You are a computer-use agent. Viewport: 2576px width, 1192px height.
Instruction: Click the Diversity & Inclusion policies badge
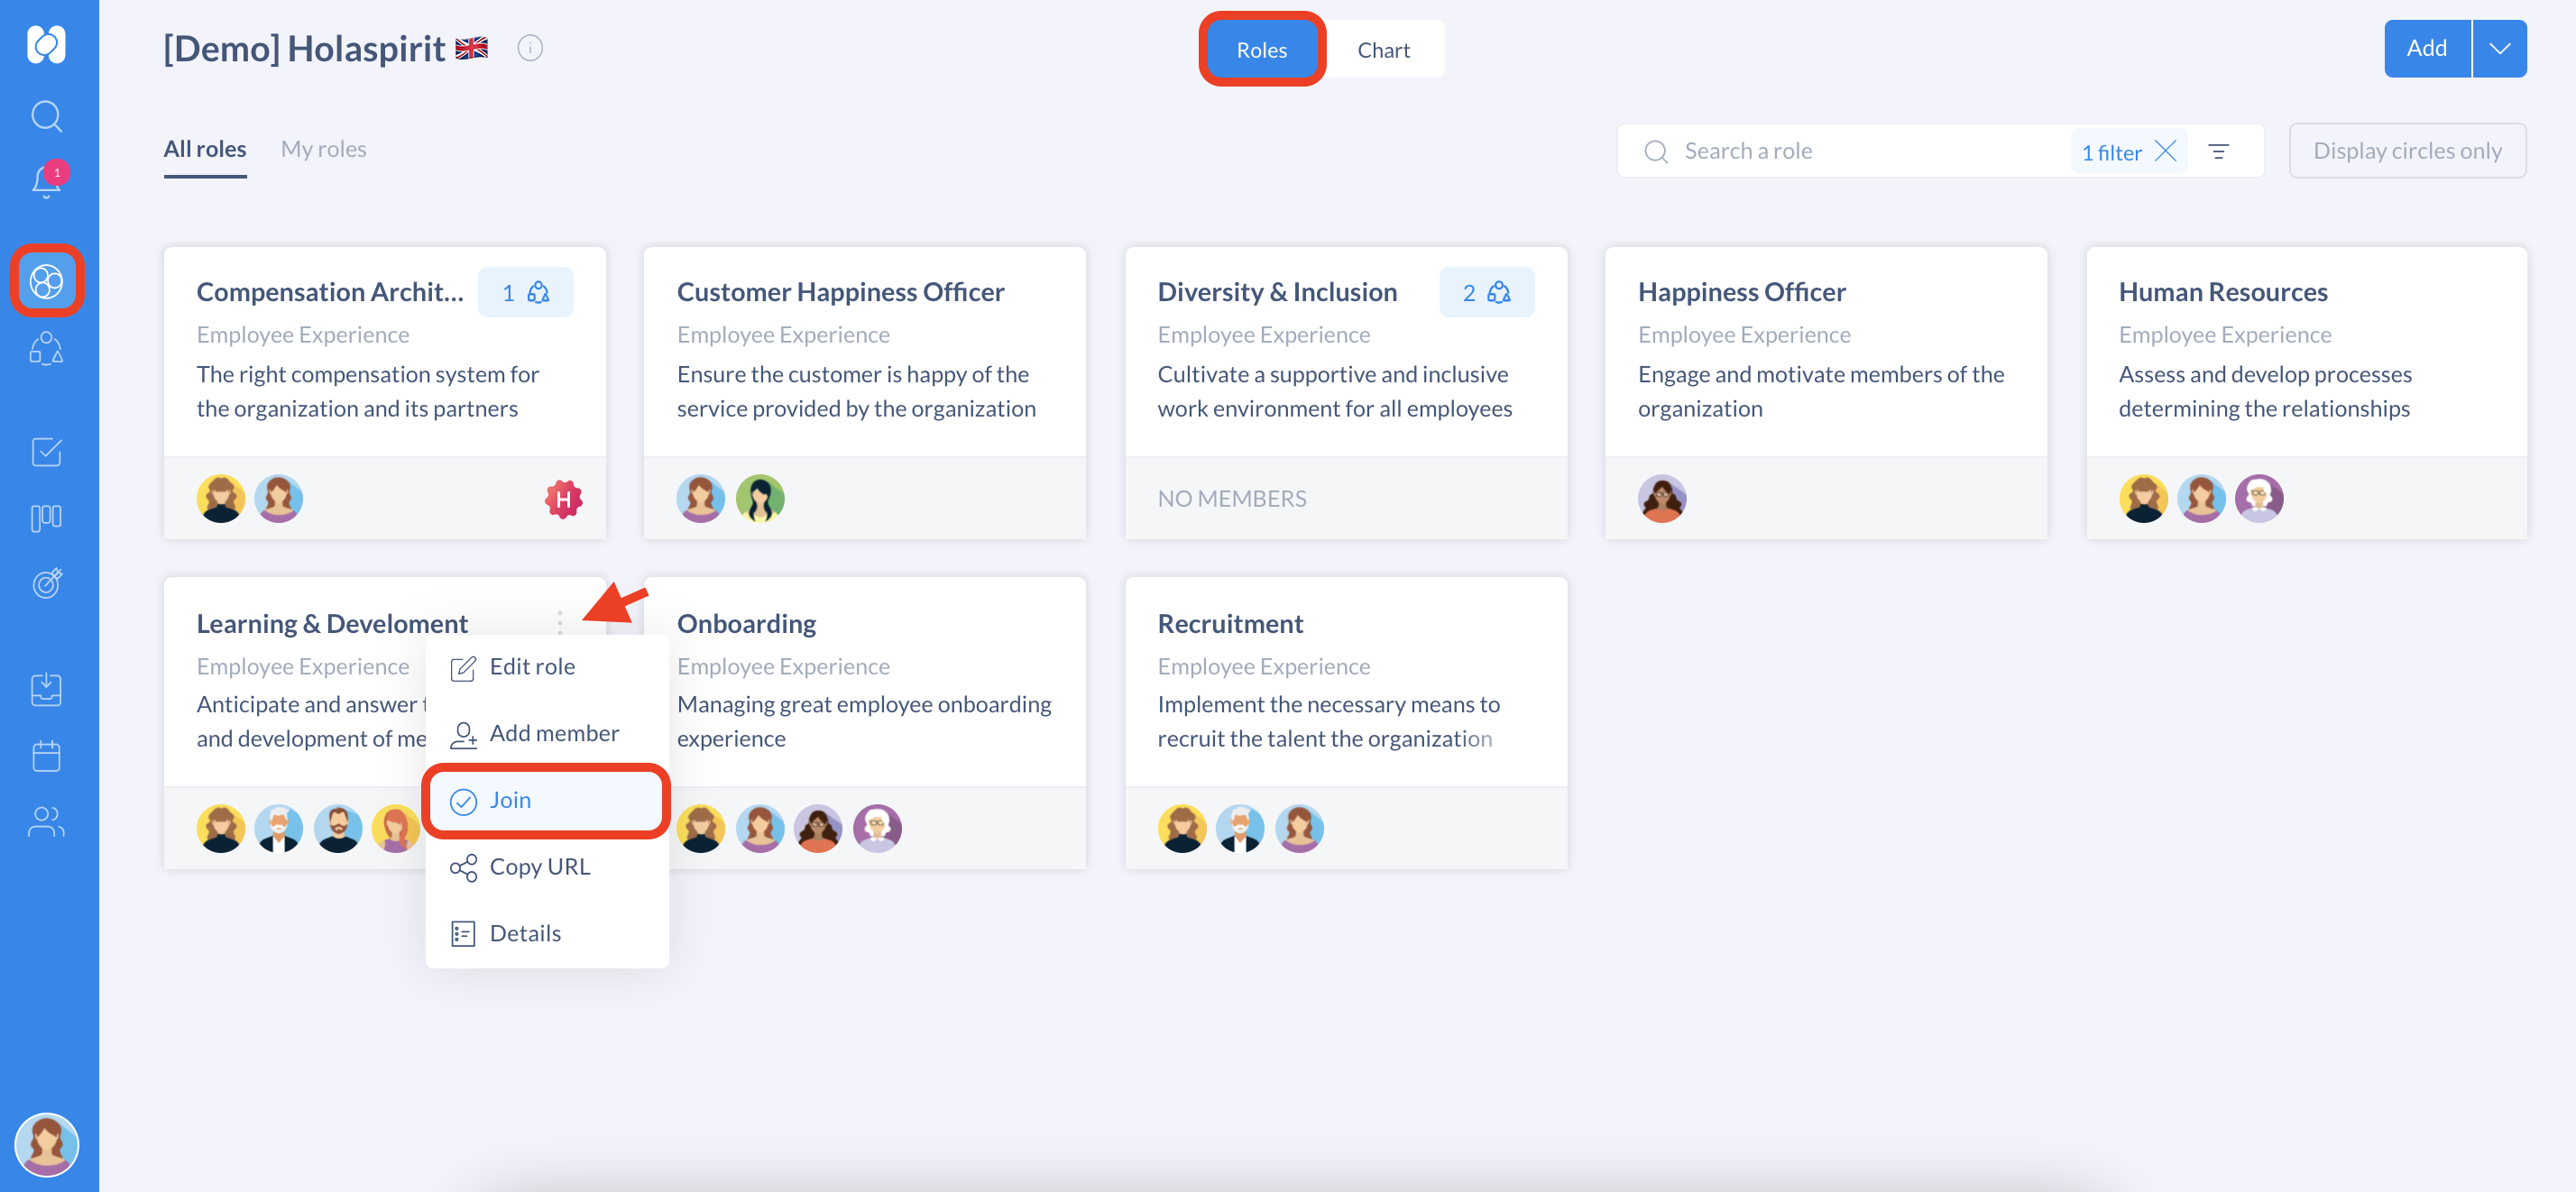(x=1486, y=292)
